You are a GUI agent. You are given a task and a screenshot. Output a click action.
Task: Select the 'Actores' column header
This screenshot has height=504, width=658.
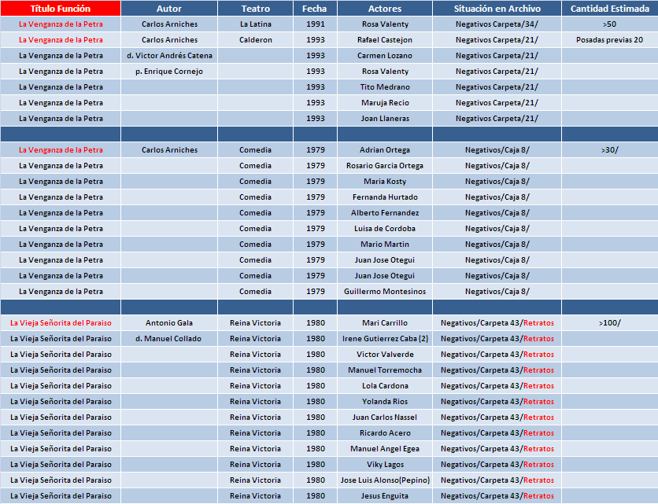point(385,9)
